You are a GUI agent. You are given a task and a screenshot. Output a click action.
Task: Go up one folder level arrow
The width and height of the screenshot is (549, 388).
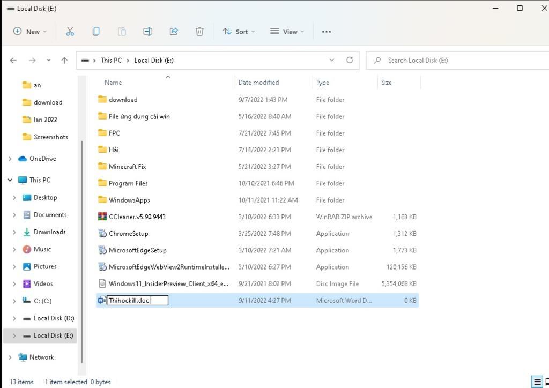tap(64, 61)
